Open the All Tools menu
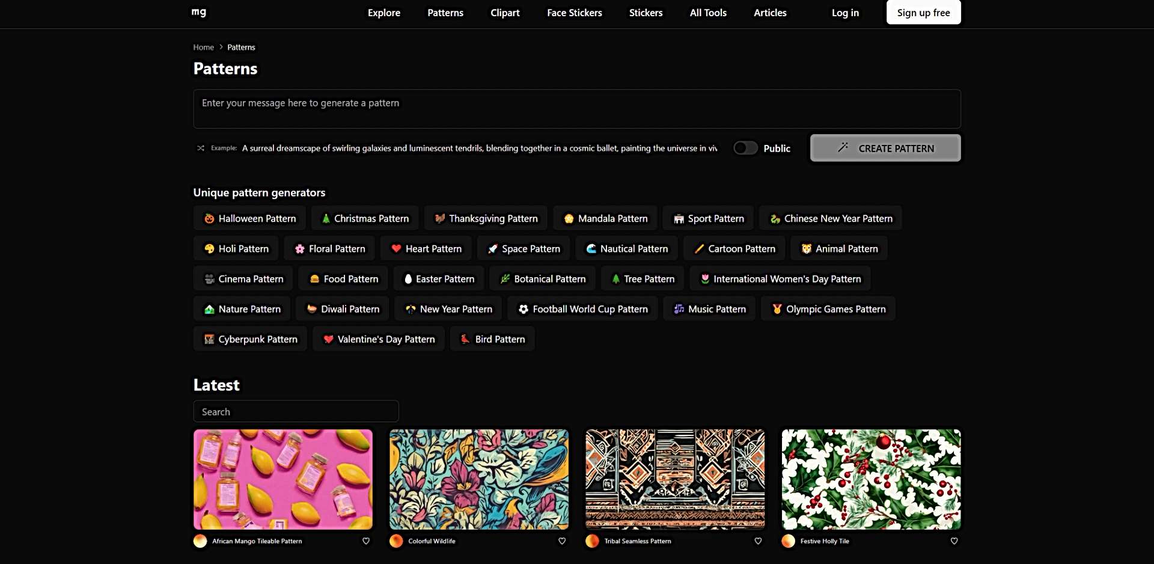 708,13
